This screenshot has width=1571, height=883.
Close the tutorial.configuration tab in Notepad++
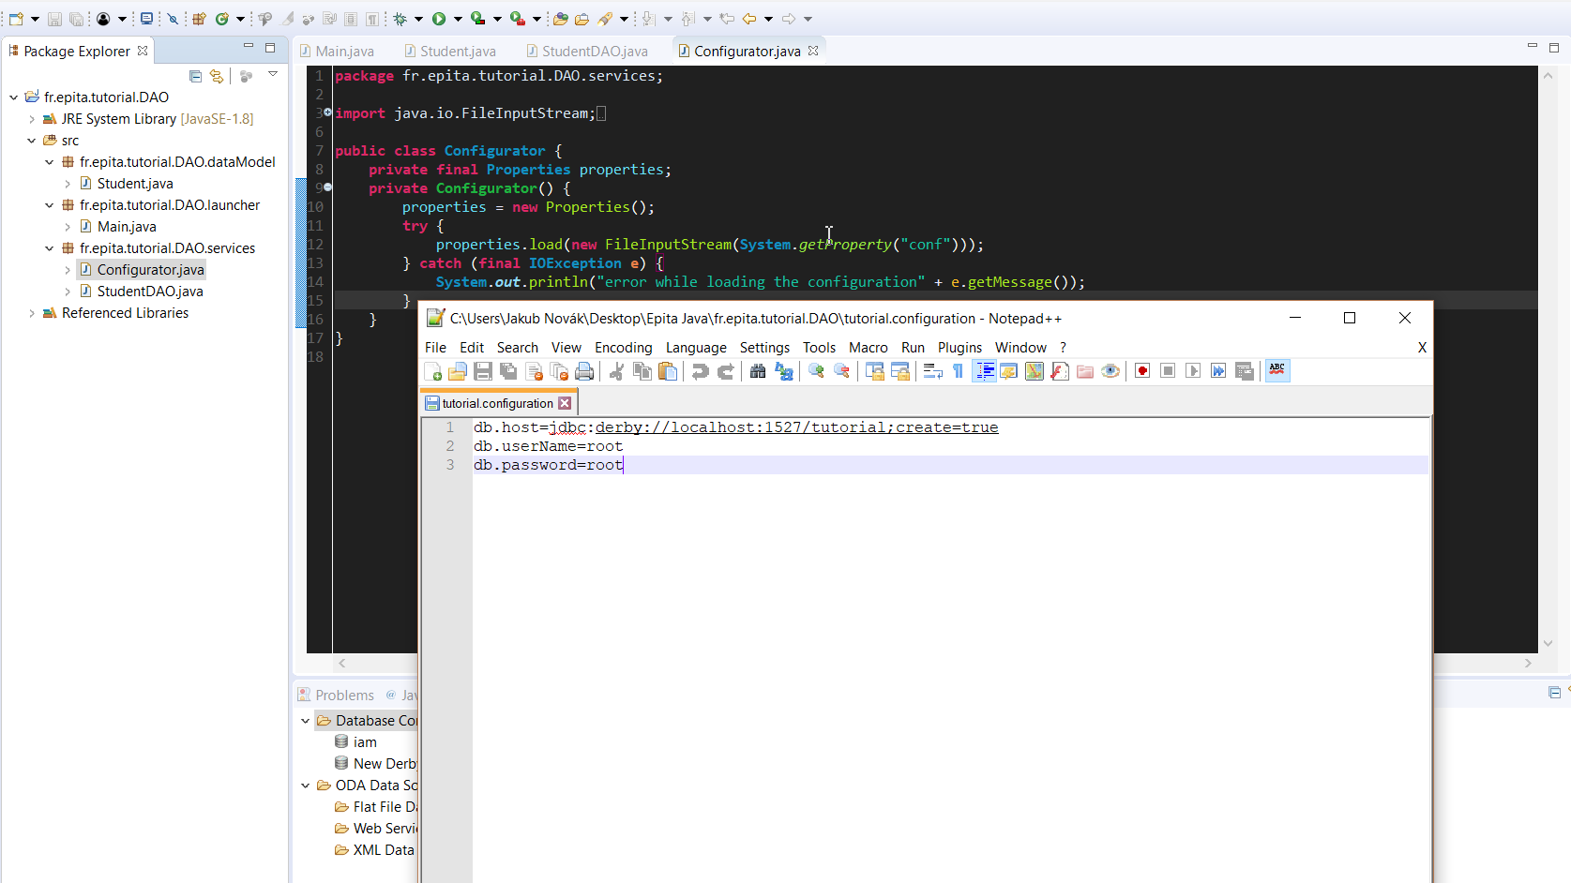point(565,403)
